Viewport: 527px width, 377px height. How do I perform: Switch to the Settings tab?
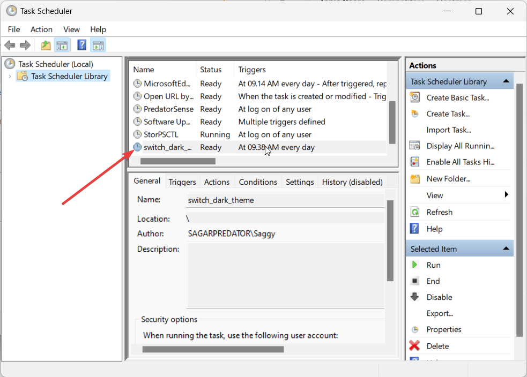(x=300, y=182)
